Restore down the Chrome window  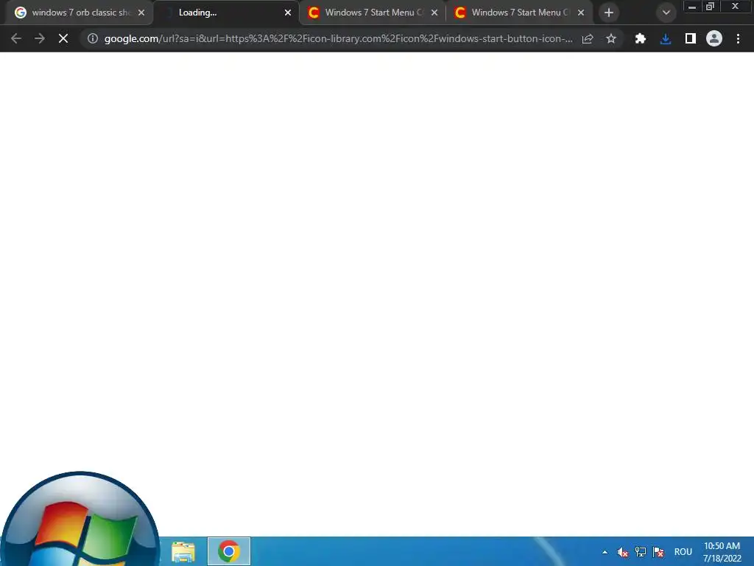(710, 7)
